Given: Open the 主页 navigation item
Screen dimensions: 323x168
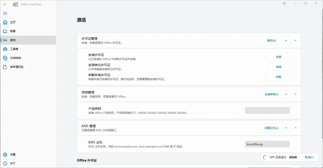Looking at the screenshot, I should tap(28, 22).
